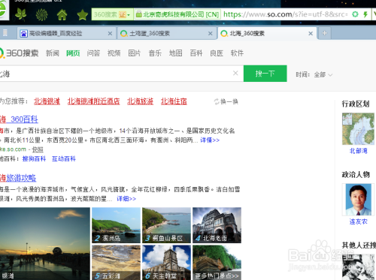Close the 百度经验 tab
The width and height of the screenshot is (376, 280).
(110, 34)
